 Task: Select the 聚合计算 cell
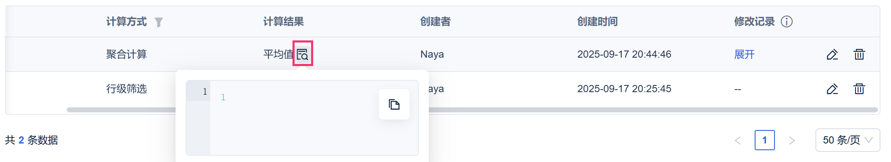[127, 54]
